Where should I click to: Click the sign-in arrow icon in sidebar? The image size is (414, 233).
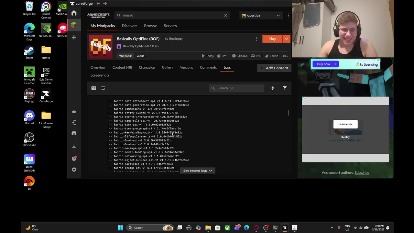(x=74, y=122)
